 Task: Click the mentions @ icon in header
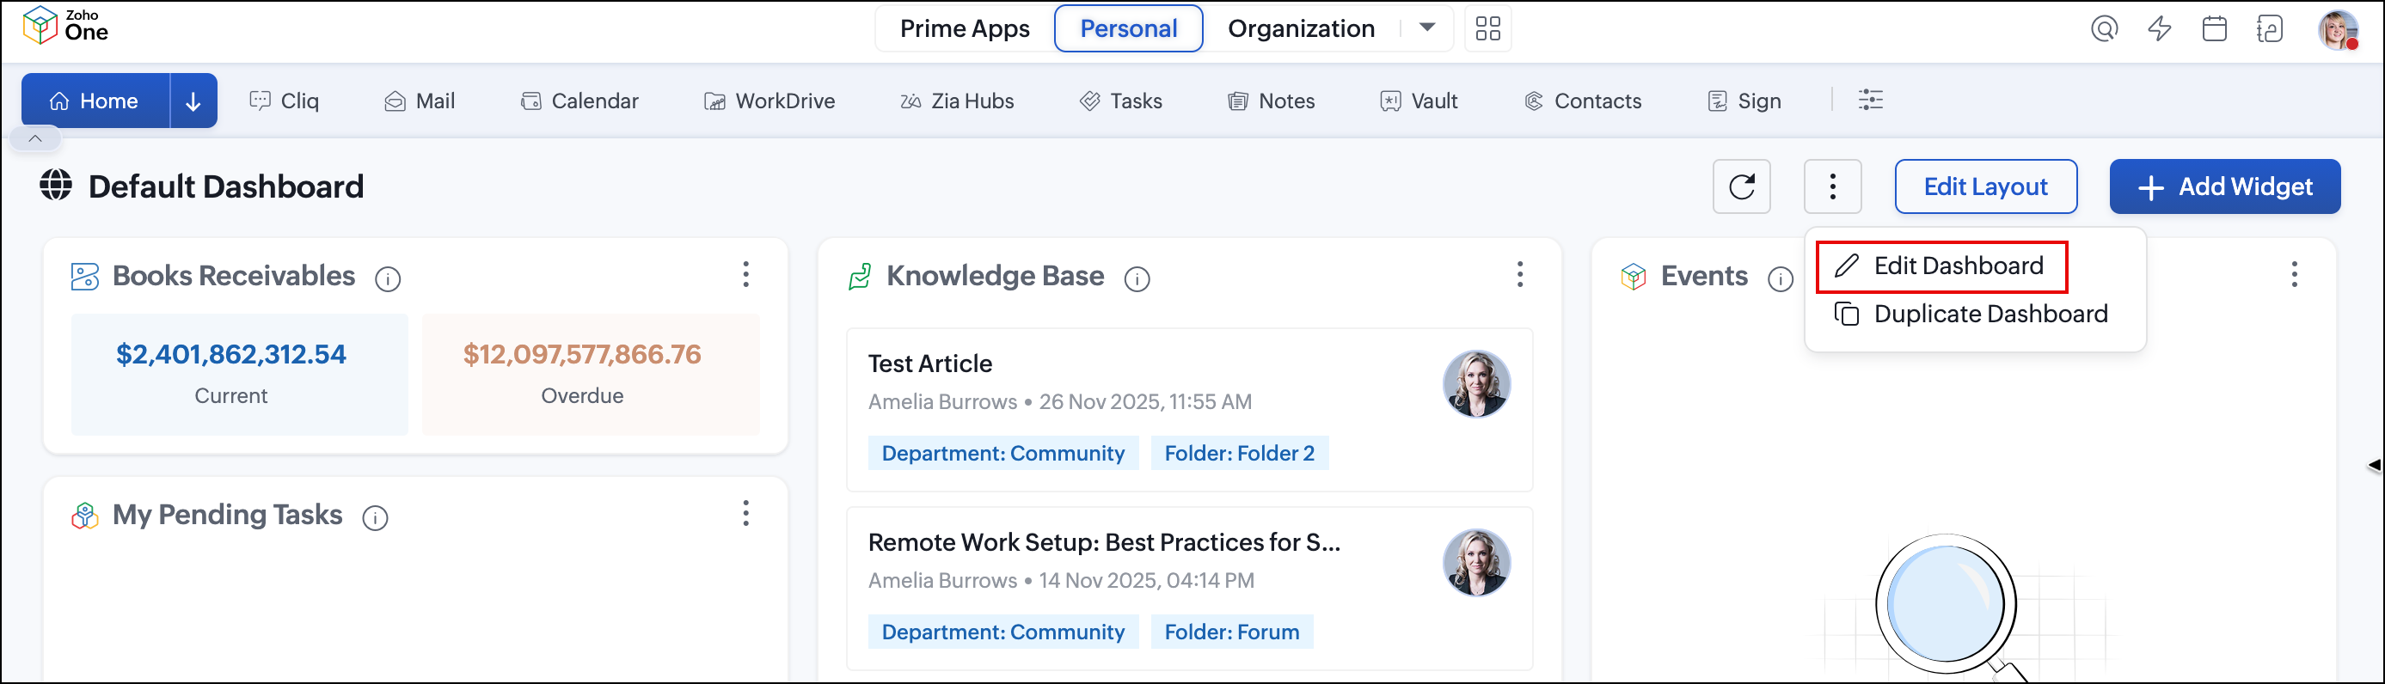pyautogui.click(x=2104, y=28)
